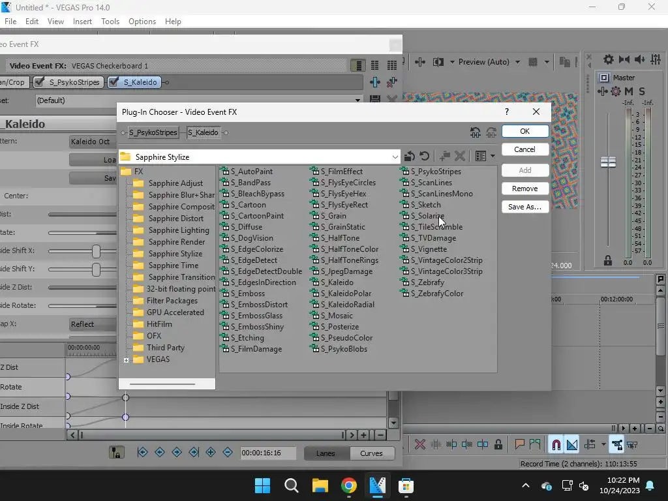668x501 pixels.
Task: Click the Inside Shift X slider handle
Action: [97, 251]
